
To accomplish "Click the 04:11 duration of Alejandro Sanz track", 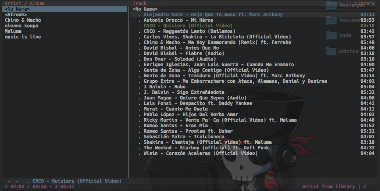I will coord(367,15).
